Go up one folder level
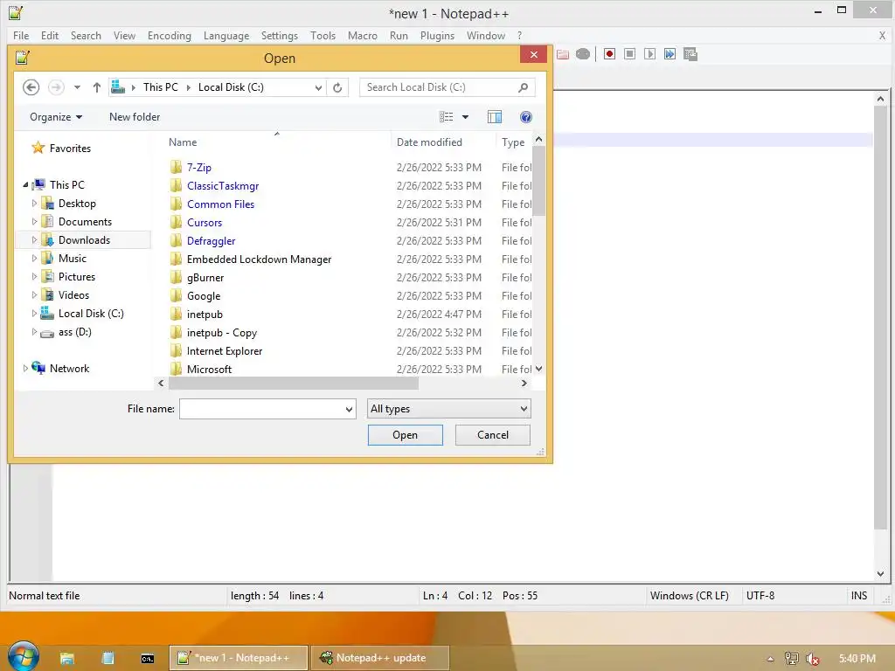The image size is (895, 671). pyautogui.click(x=96, y=87)
